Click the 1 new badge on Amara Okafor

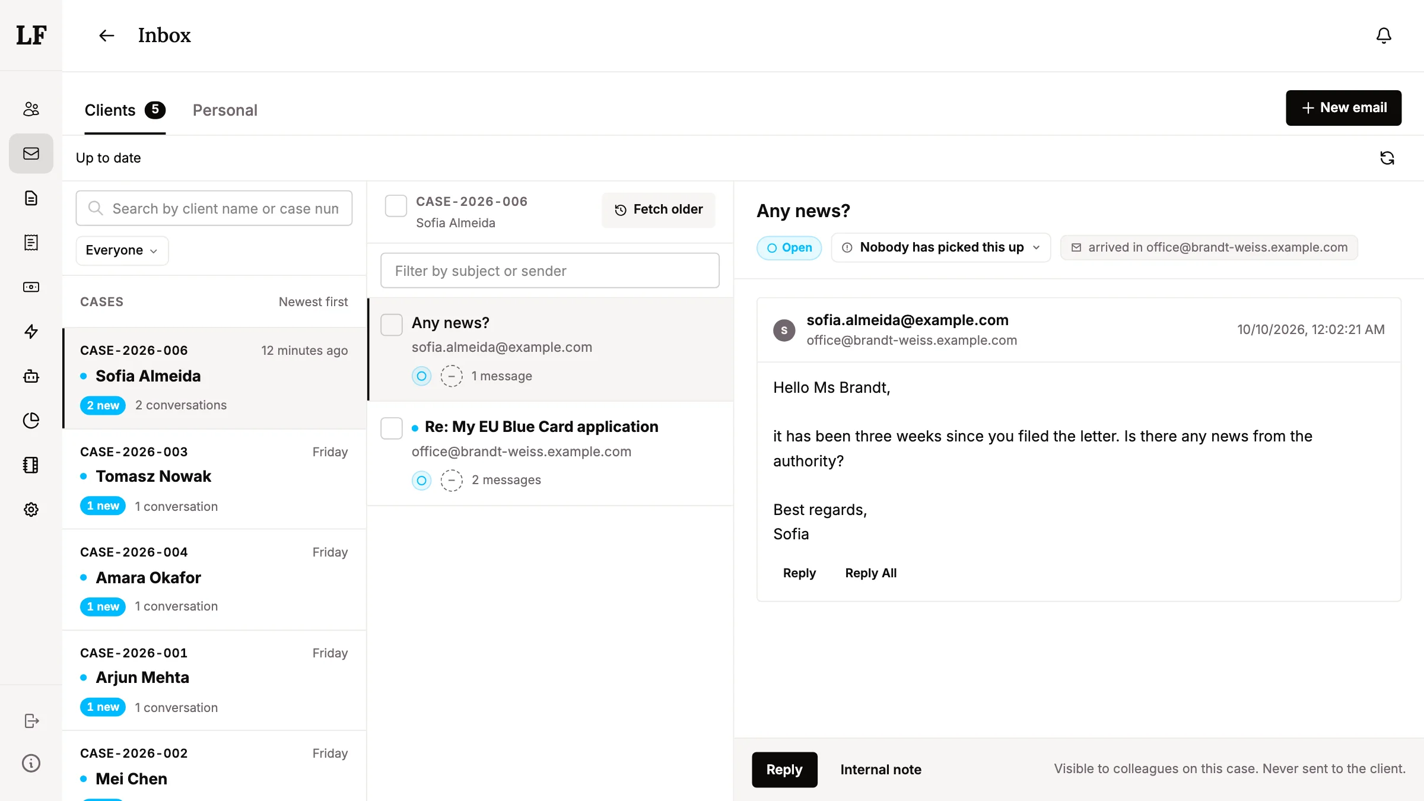103,607
